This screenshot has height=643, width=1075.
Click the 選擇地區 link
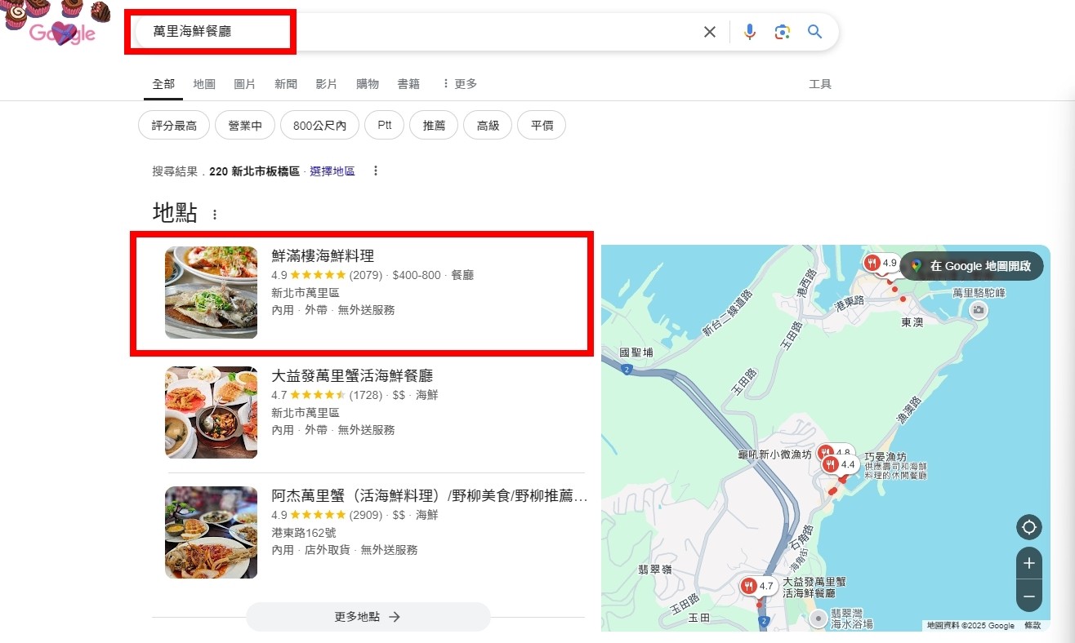click(332, 171)
